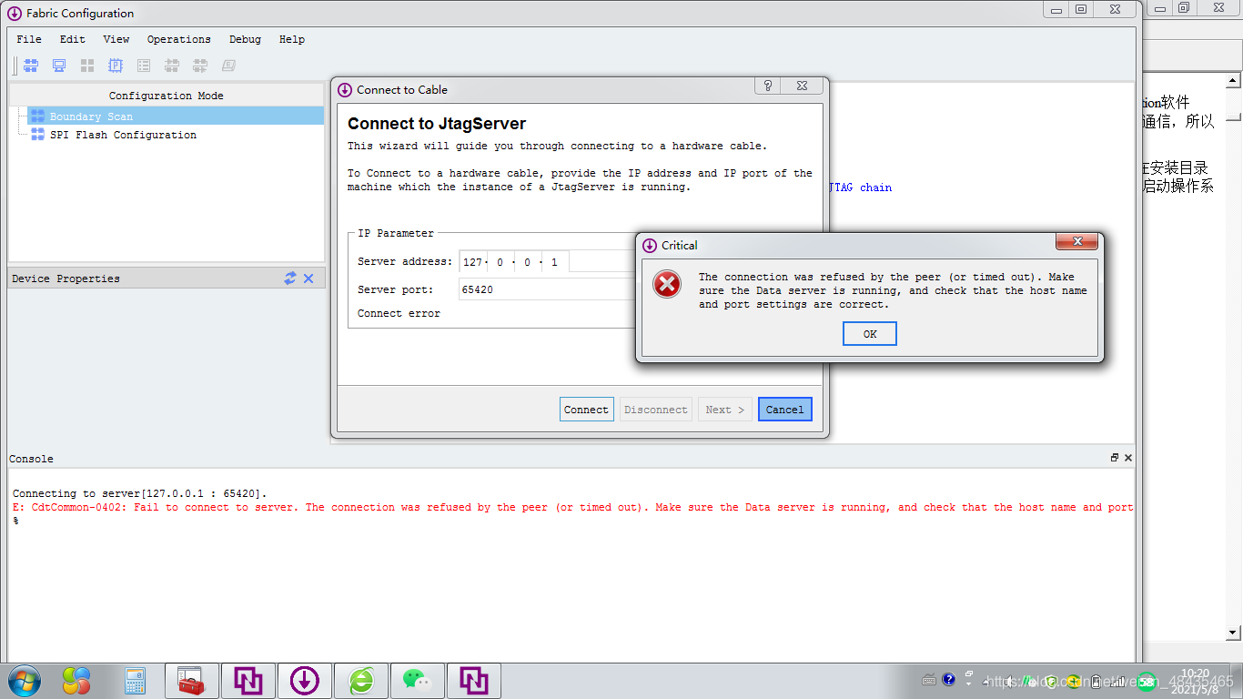
Task: Open the Debug menu
Action: (245, 39)
